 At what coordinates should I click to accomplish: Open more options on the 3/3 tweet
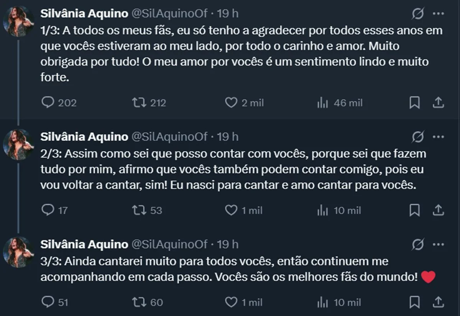[438, 244]
